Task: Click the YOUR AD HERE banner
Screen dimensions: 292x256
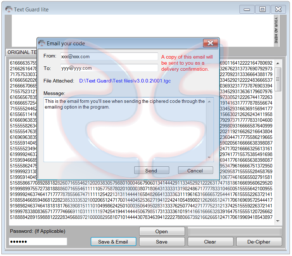Action: coord(276,30)
